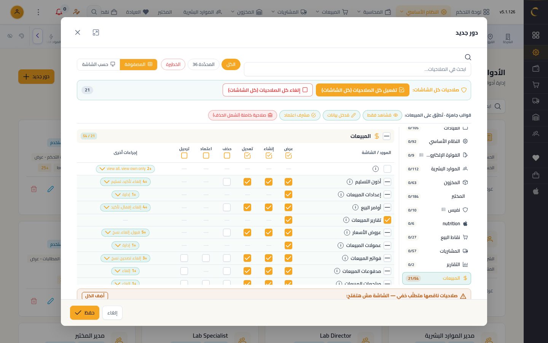Click the info icon beside أوامر البيع
This screenshot has width=548, height=343.
355,207
